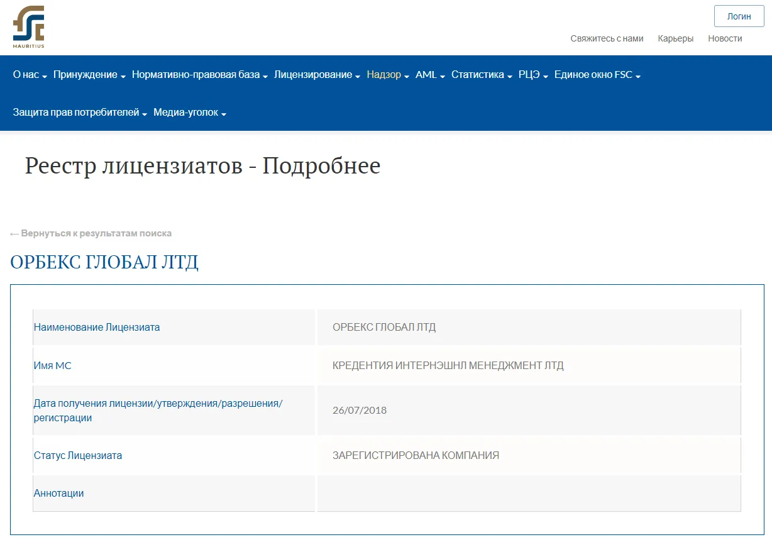Open the Свяжитесь с нами link
This screenshot has width=772, height=547.
coord(607,38)
